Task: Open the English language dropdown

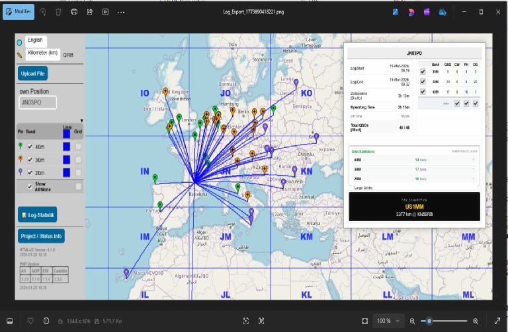Action: tap(36, 41)
